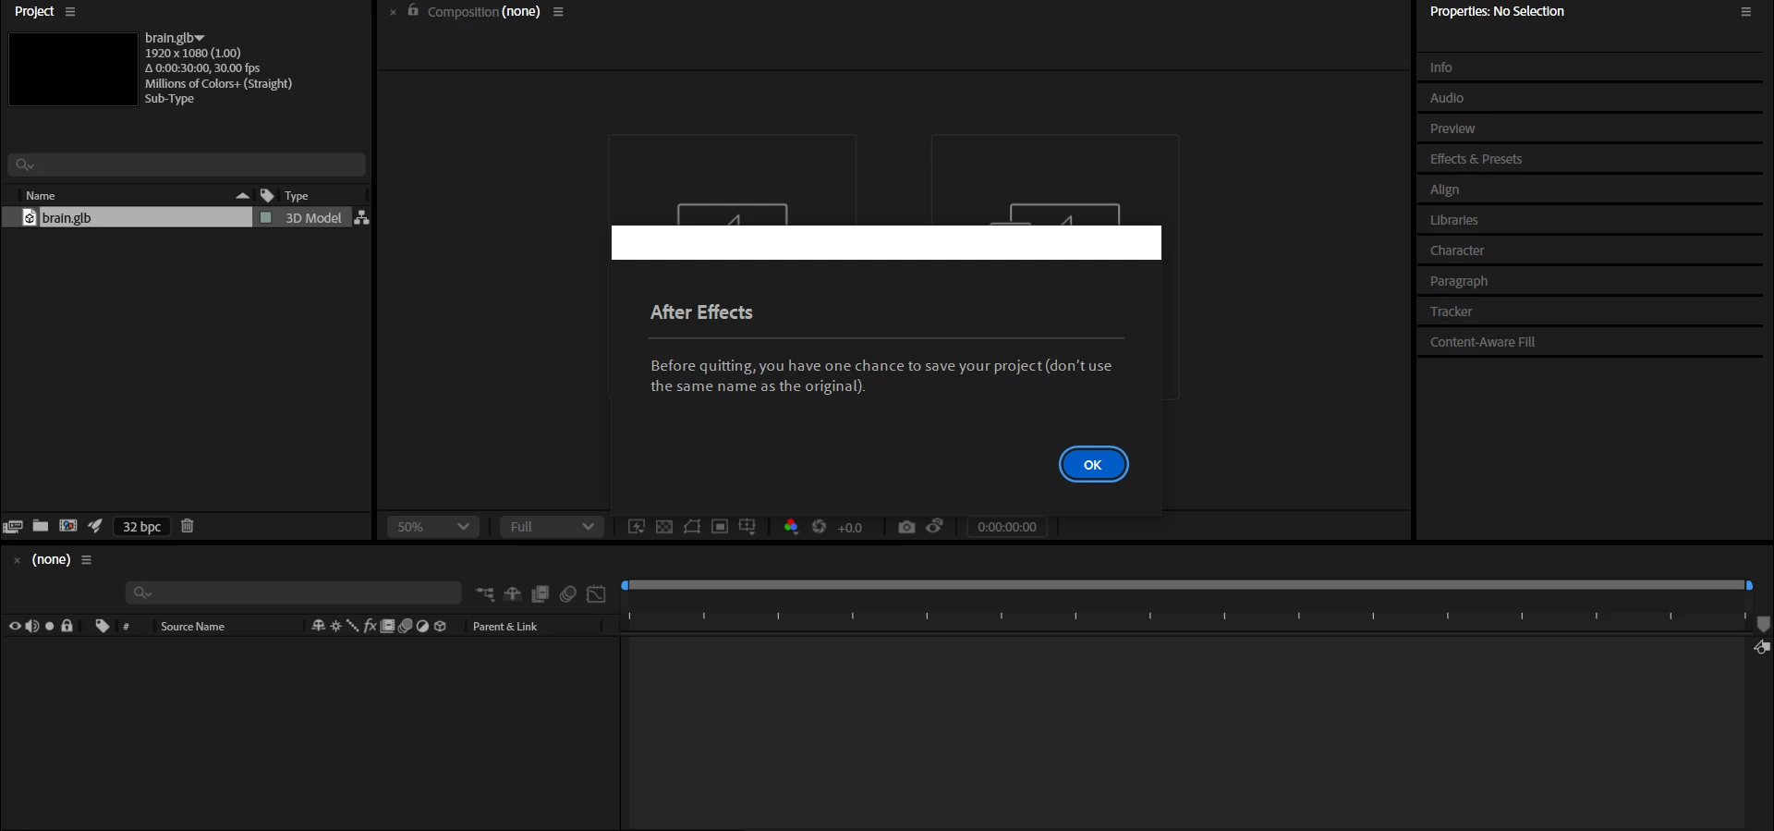Click the sort direction arrow in Name column

coord(243,196)
